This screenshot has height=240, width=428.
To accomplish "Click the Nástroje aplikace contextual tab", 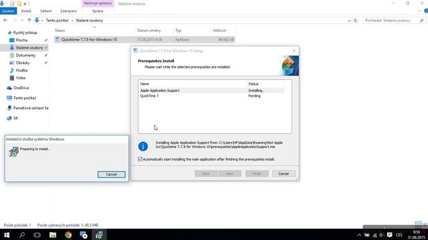I will click(x=98, y=3).
